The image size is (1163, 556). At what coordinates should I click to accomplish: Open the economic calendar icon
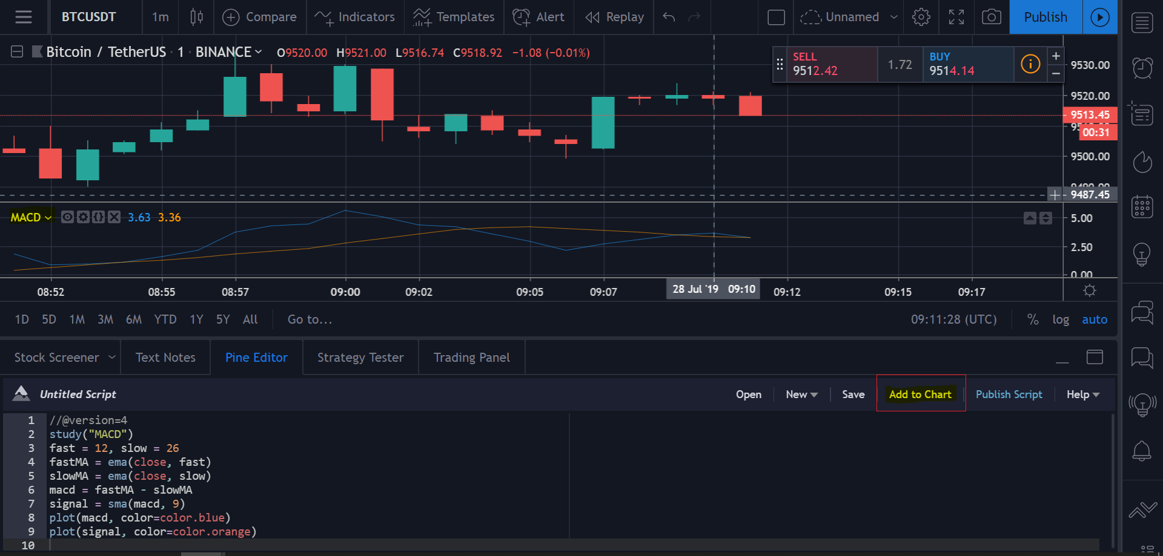click(1142, 207)
